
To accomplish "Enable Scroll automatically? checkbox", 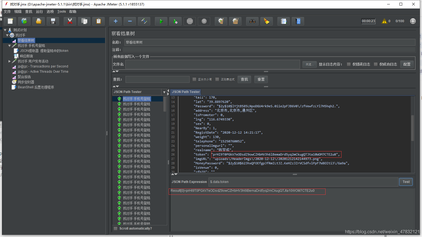I will click(116, 228).
